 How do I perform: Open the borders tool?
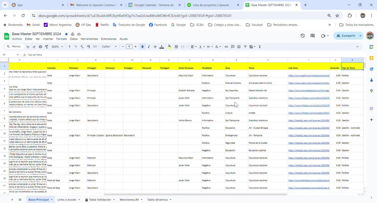(x=176, y=47)
